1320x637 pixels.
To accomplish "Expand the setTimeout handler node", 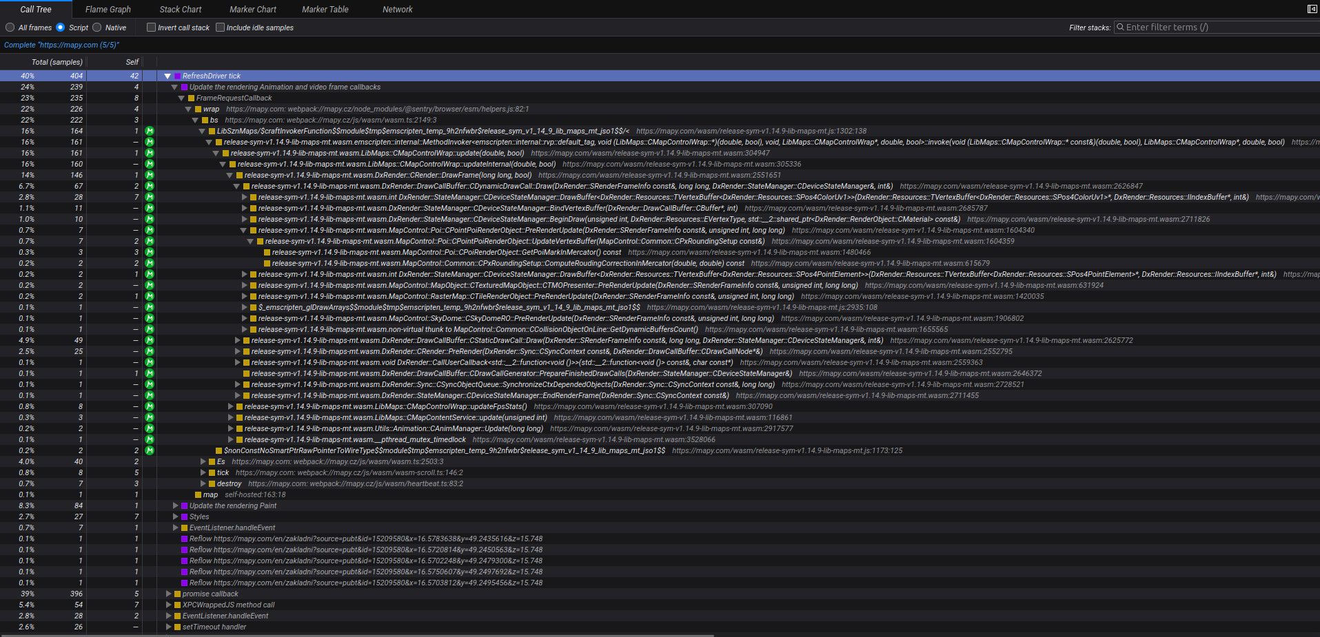I will click(x=169, y=627).
